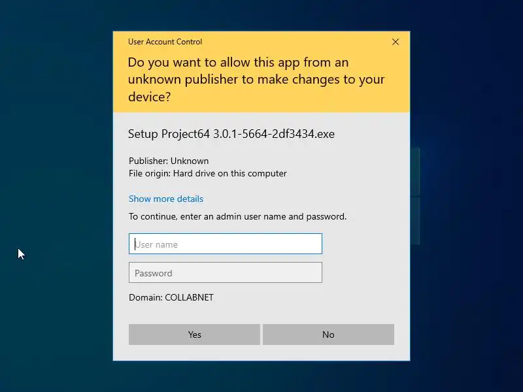Click the version 3.0.1-5664-2df3434 text
This screenshot has height=392, width=523.
263,134
